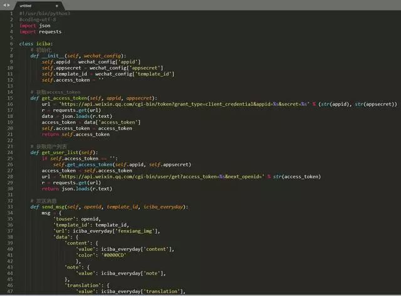The height and width of the screenshot is (296, 401).
Task: Click "iciba_everyday['note']" on line 44
Action: point(132,273)
